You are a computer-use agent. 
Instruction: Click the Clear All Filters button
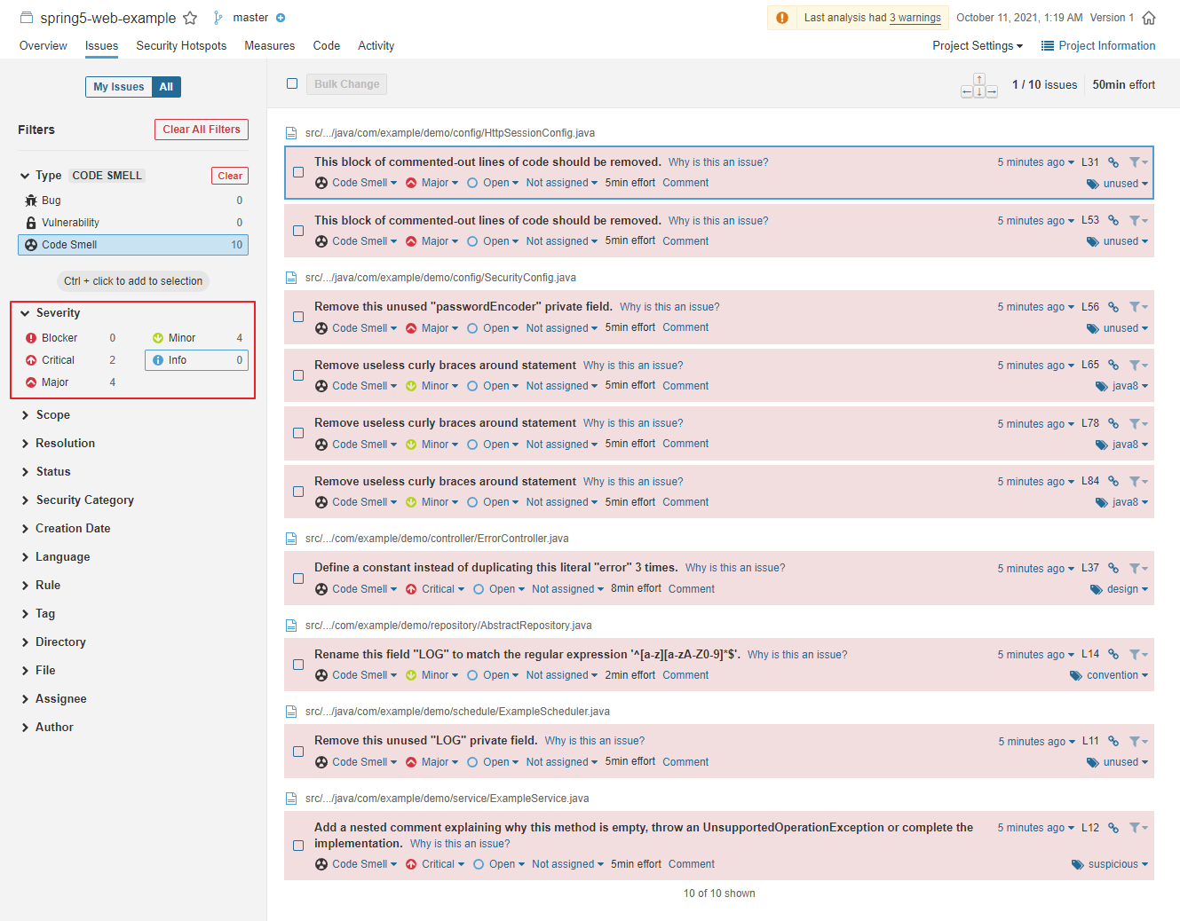202,130
